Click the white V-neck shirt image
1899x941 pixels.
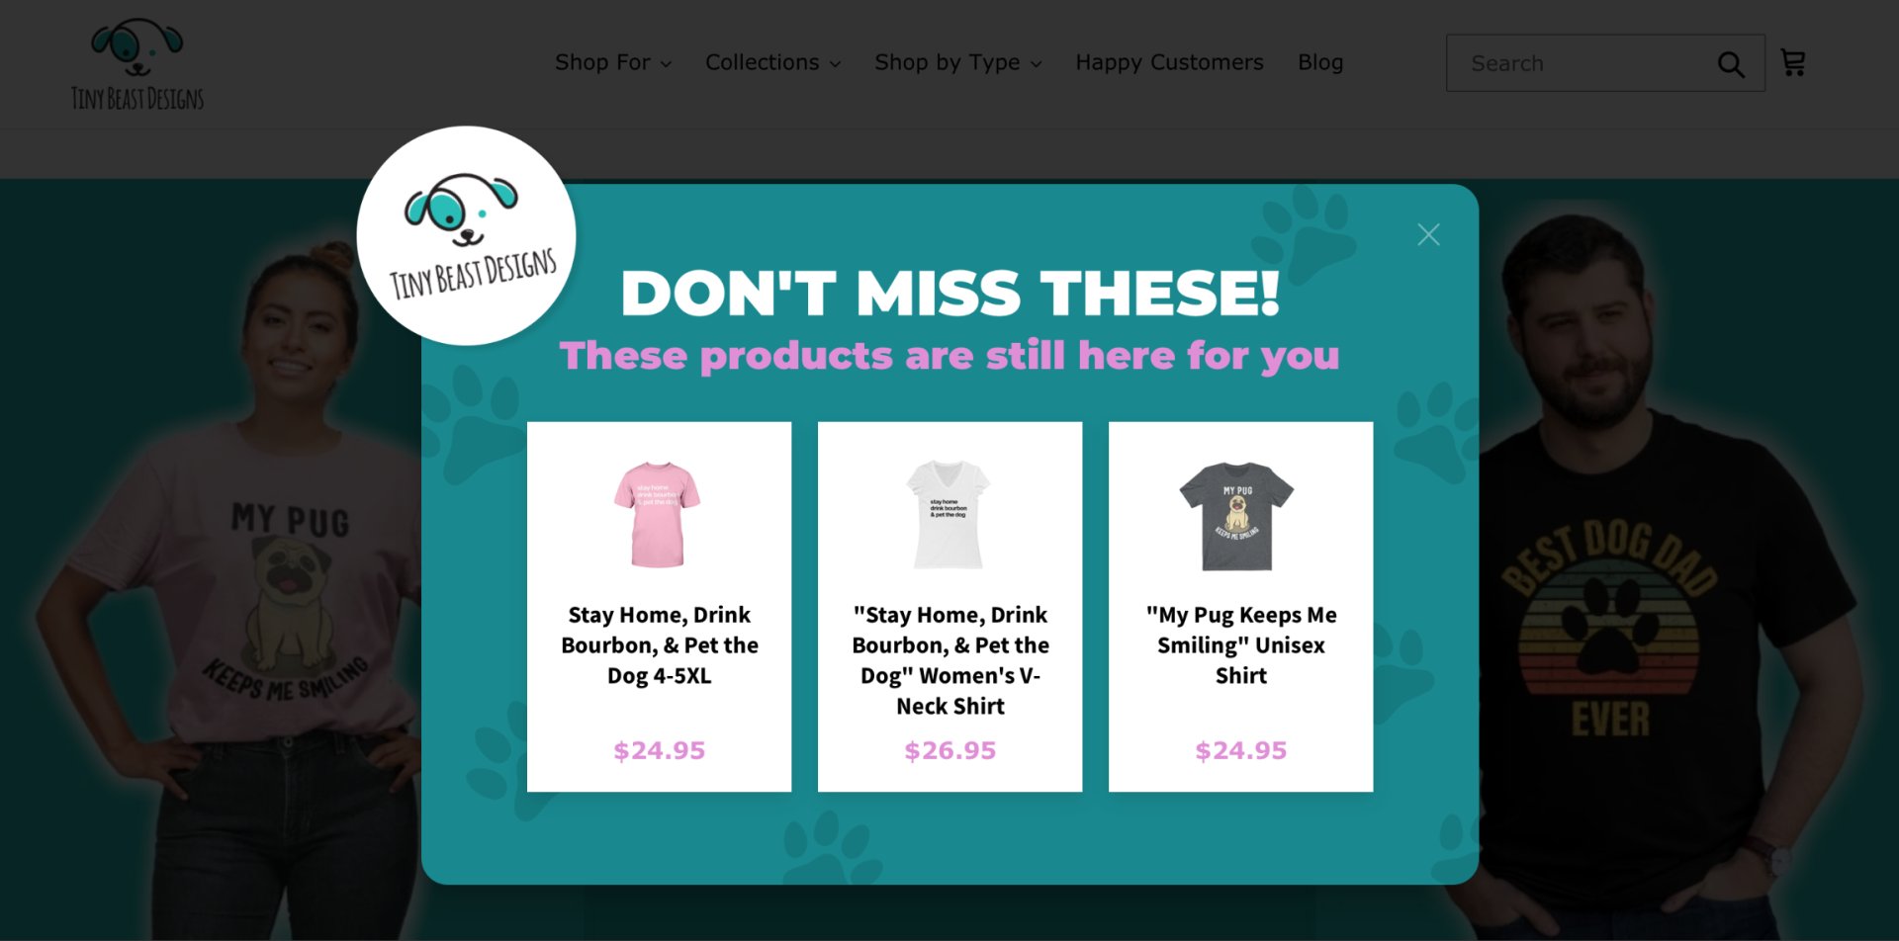[x=949, y=514]
